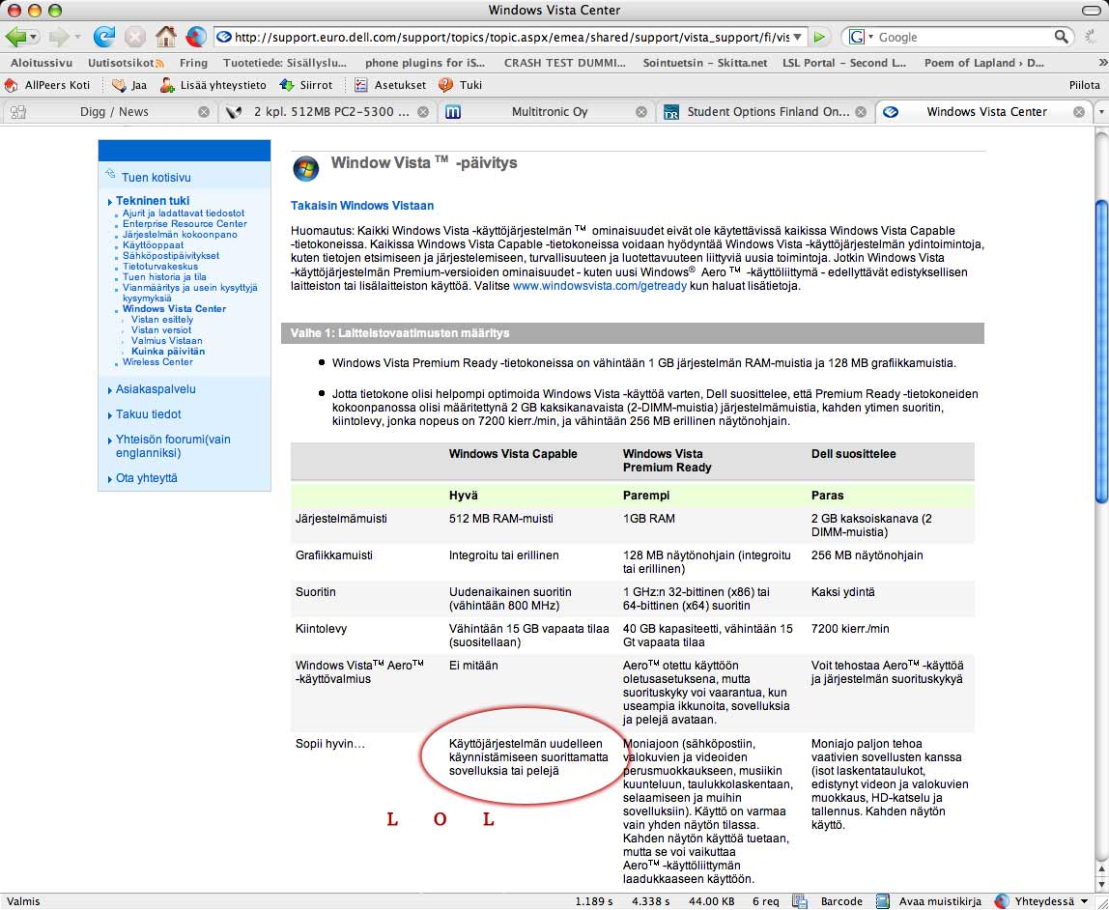Viewport: 1109px width, 910px height.
Task: Click into the URL address field
Action: coord(511,37)
